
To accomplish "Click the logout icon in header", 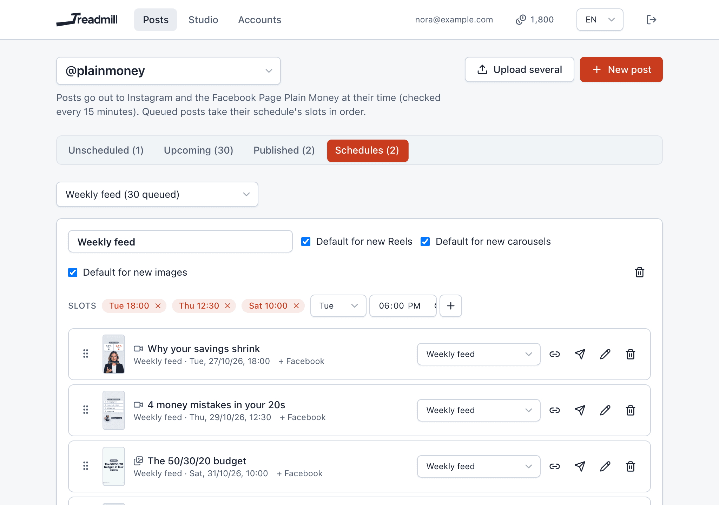I will click(x=651, y=20).
